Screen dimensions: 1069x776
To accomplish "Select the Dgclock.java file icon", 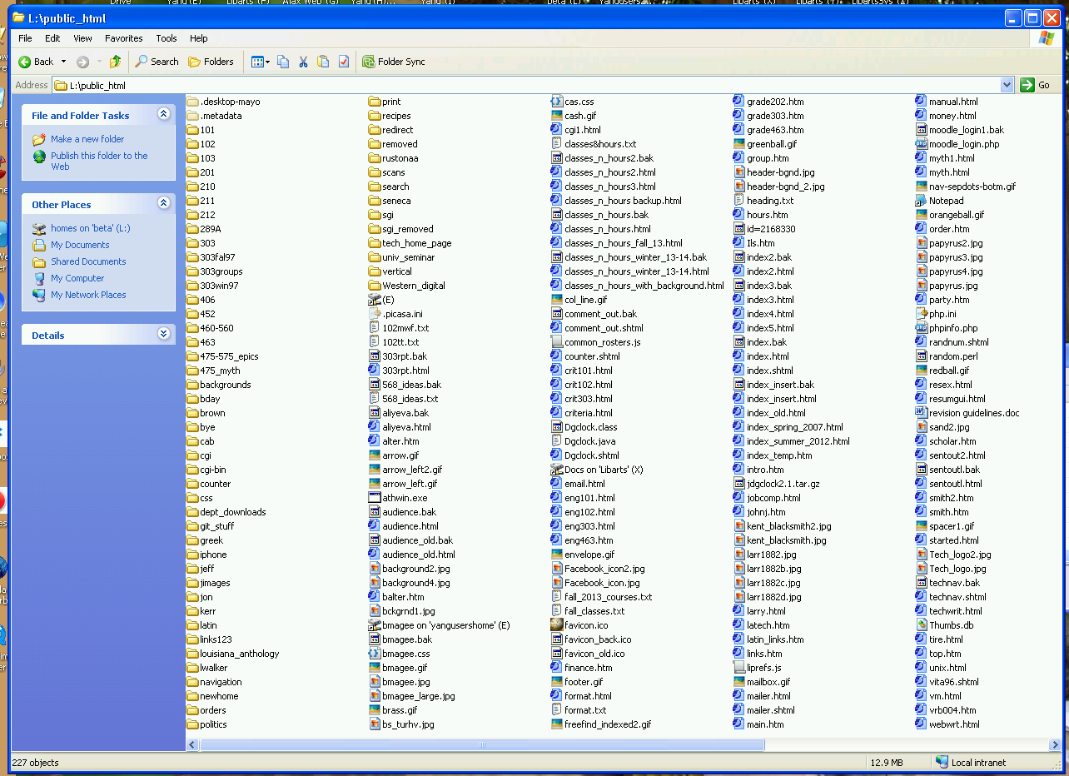I will click(x=557, y=441).
